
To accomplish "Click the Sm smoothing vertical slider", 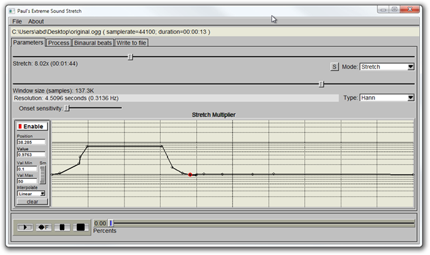I will tap(42, 175).
